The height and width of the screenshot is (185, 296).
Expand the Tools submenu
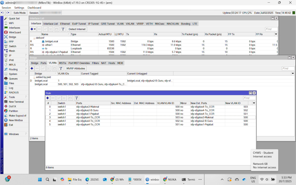tap(26, 97)
